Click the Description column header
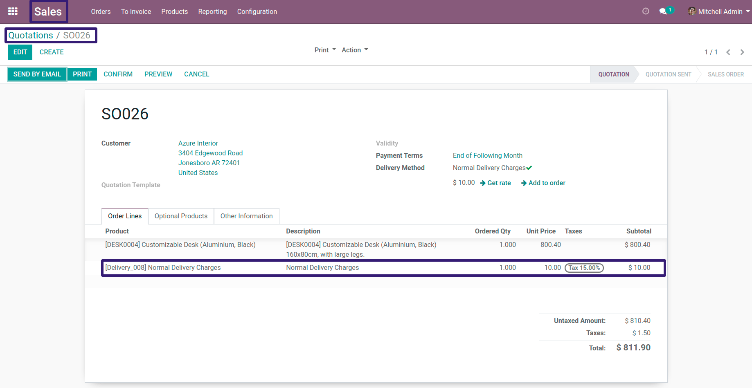 click(303, 231)
